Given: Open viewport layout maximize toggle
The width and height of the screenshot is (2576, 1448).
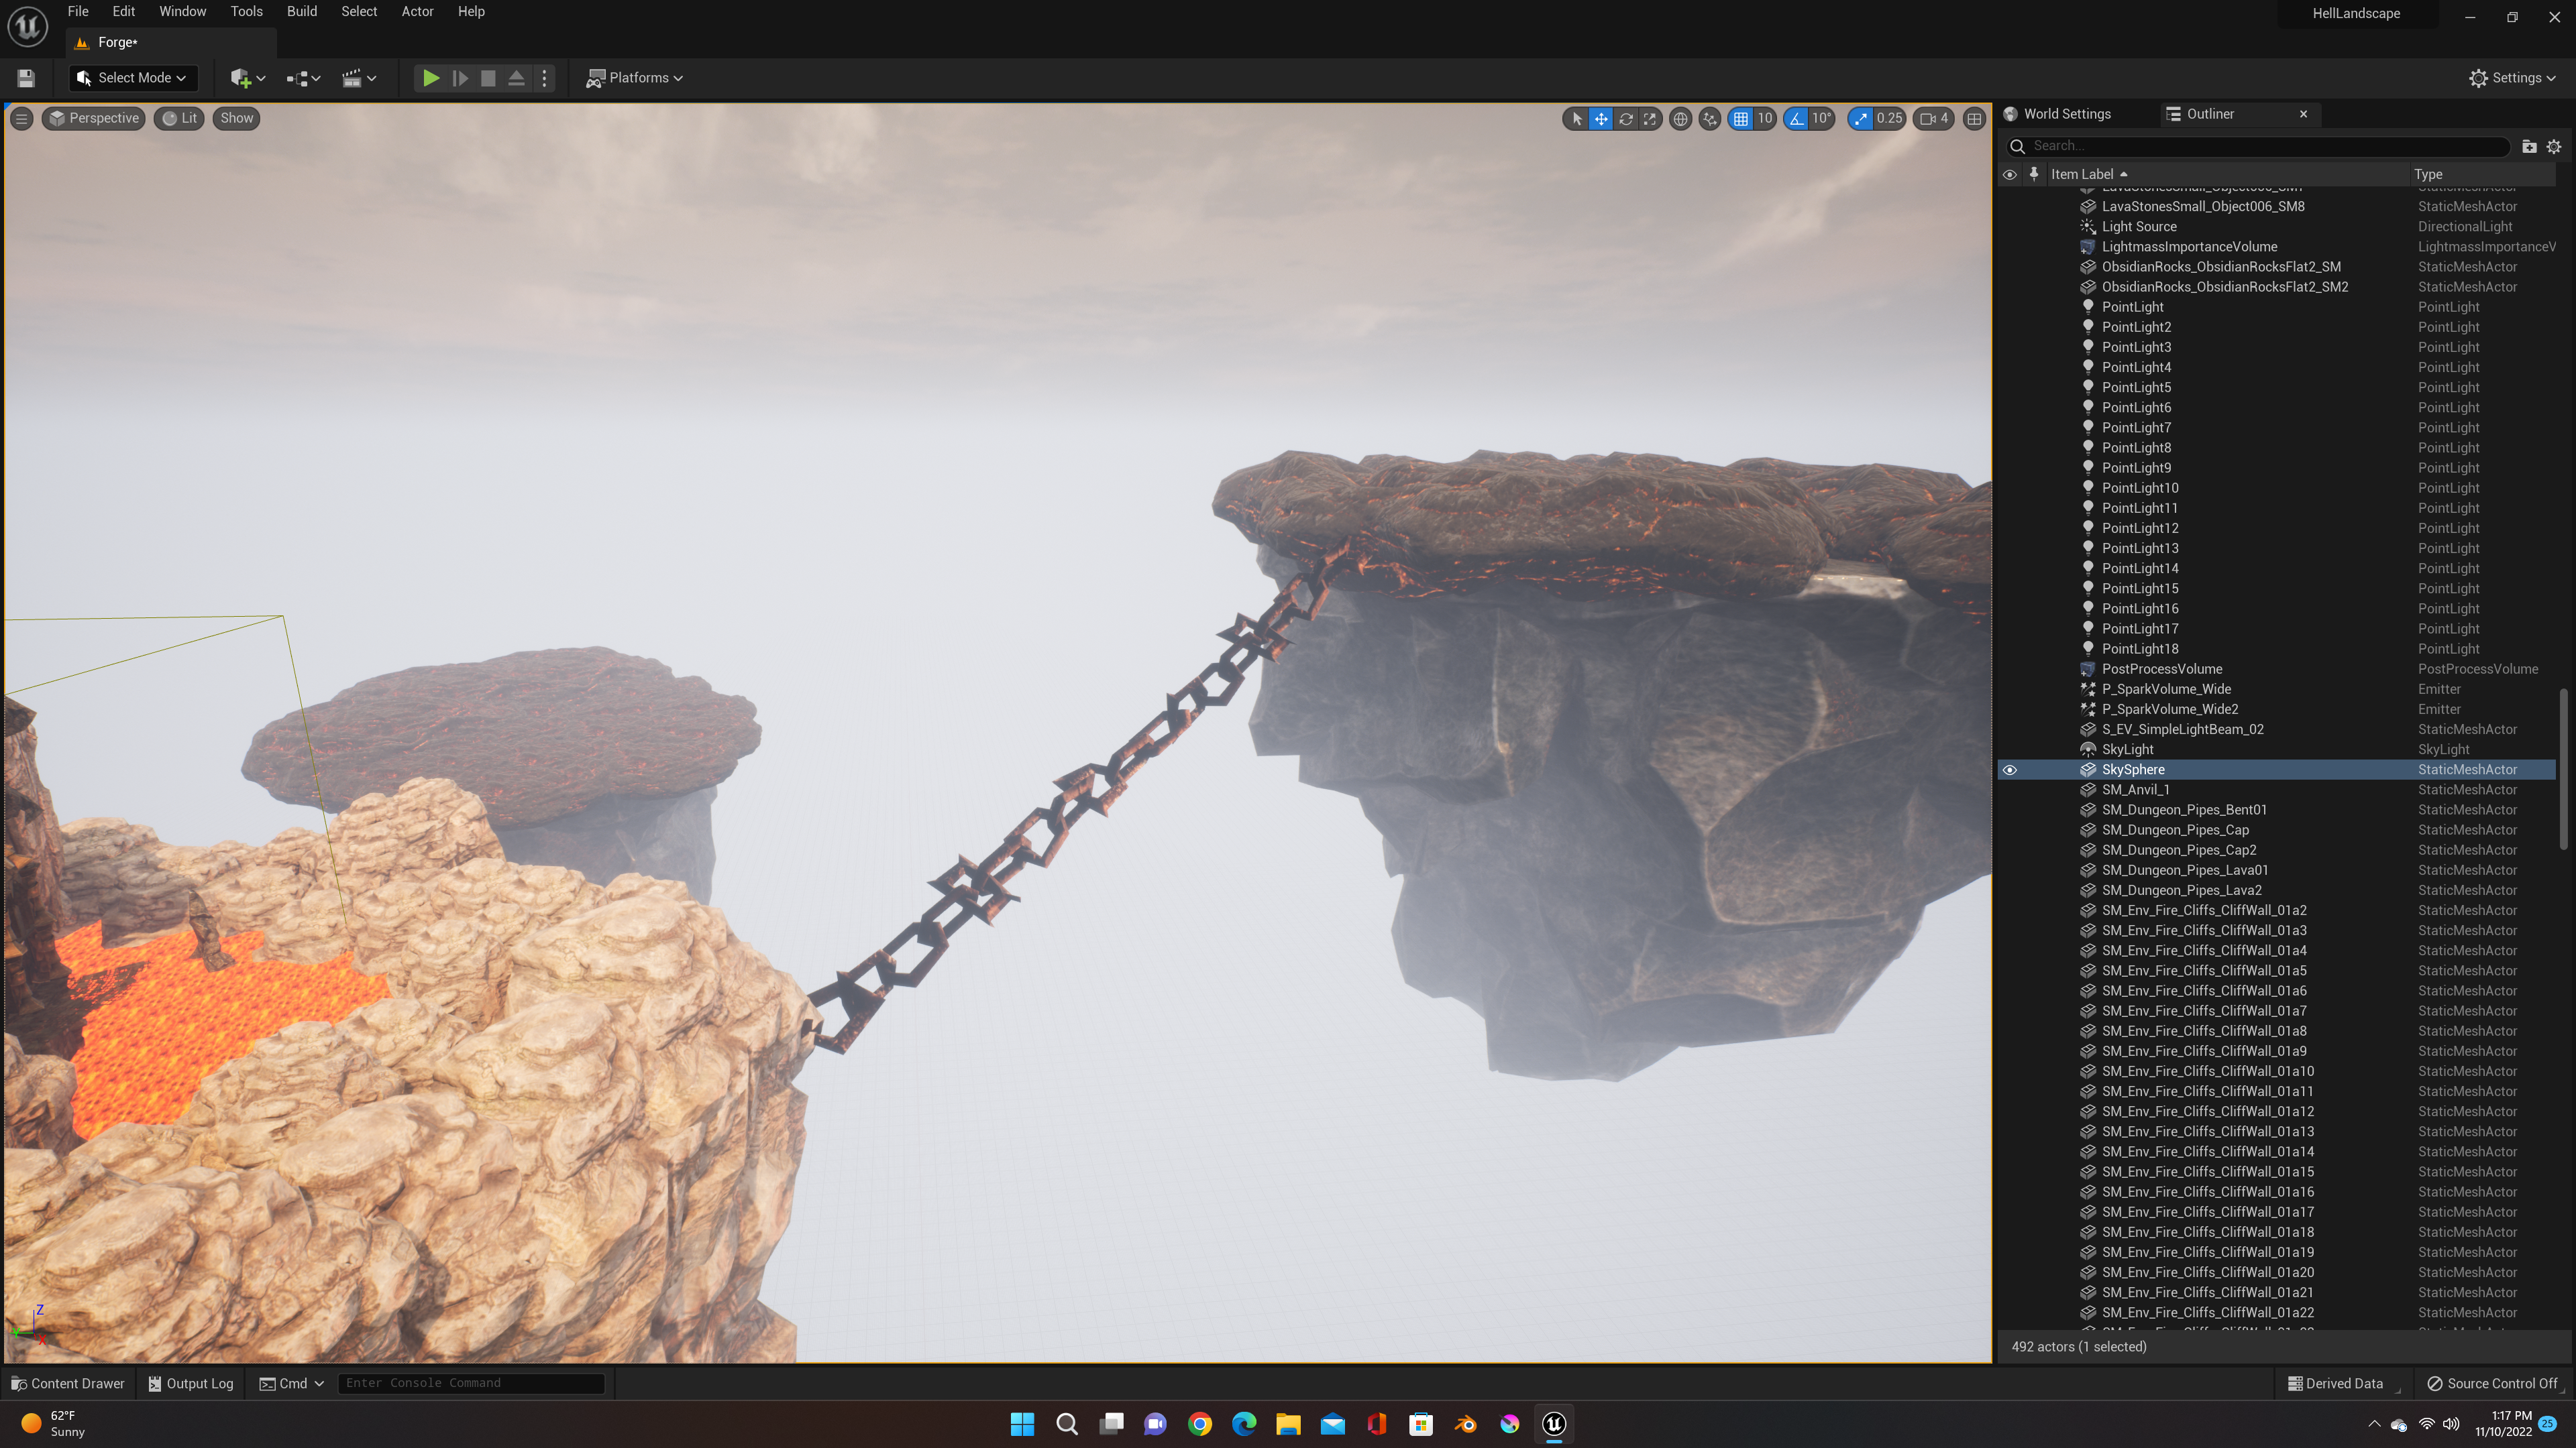Looking at the screenshot, I should [1974, 119].
